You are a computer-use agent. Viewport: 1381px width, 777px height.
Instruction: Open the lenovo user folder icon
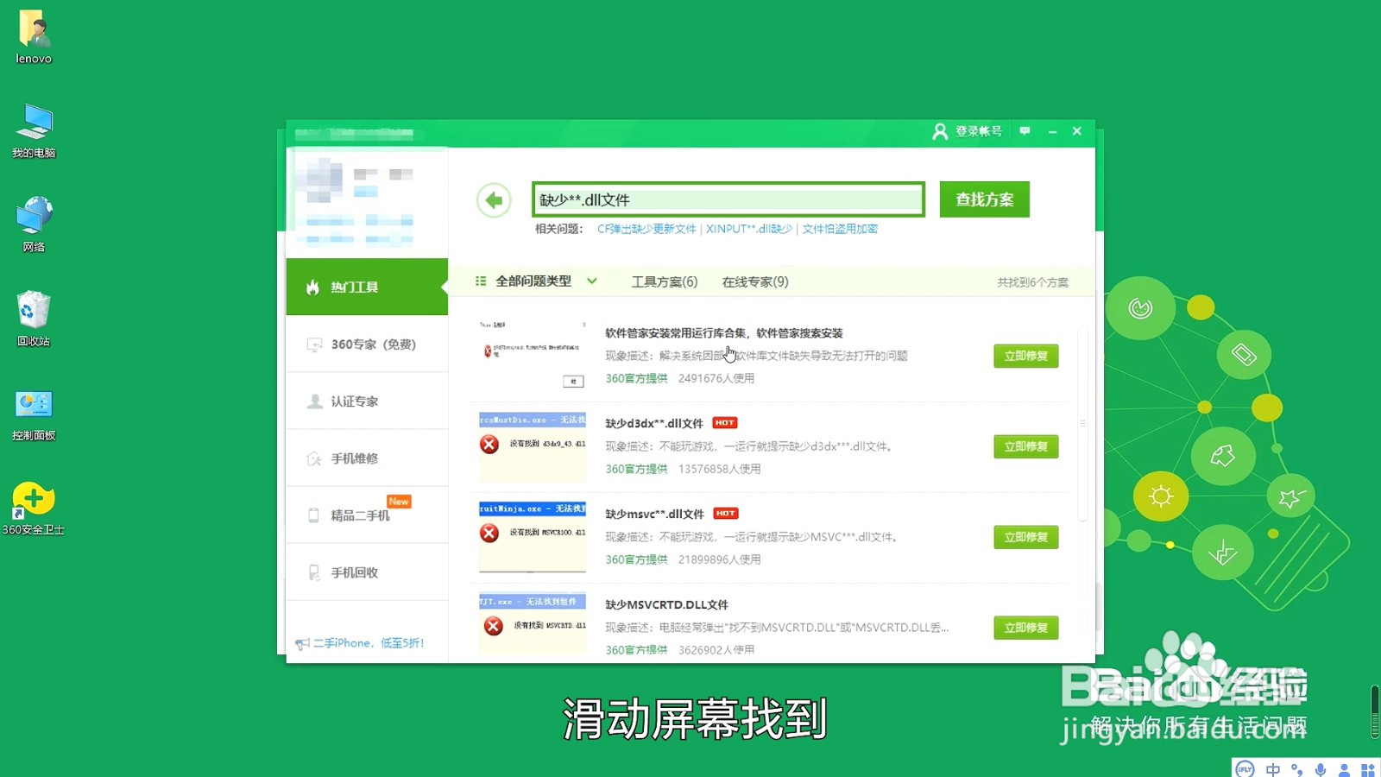tap(34, 37)
